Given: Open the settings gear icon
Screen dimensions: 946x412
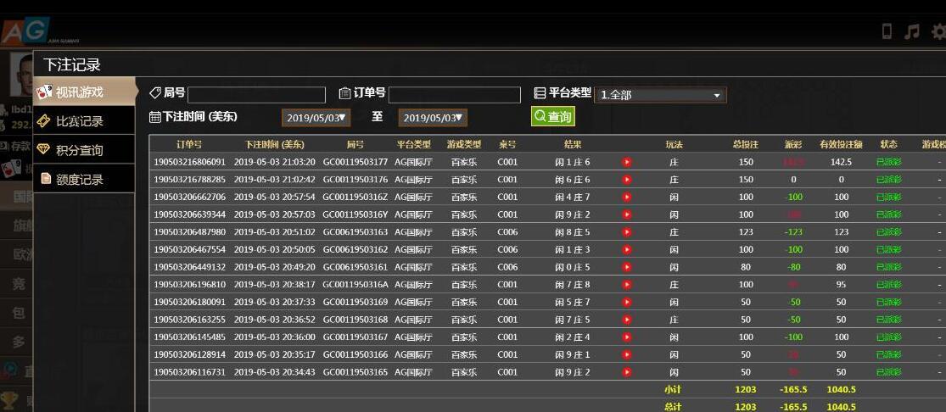Looking at the screenshot, I should tap(938, 31).
